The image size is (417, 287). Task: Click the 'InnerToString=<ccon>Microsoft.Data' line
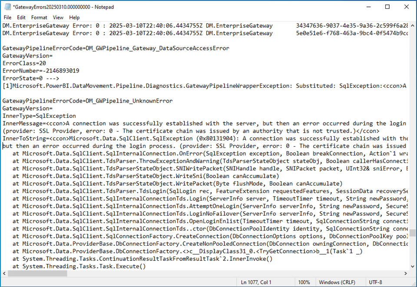[x=205, y=138]
